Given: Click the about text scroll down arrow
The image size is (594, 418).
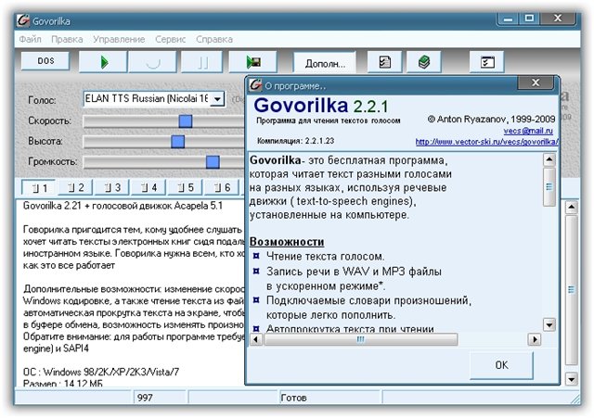Looking at the screenshot, I should 549,324.
